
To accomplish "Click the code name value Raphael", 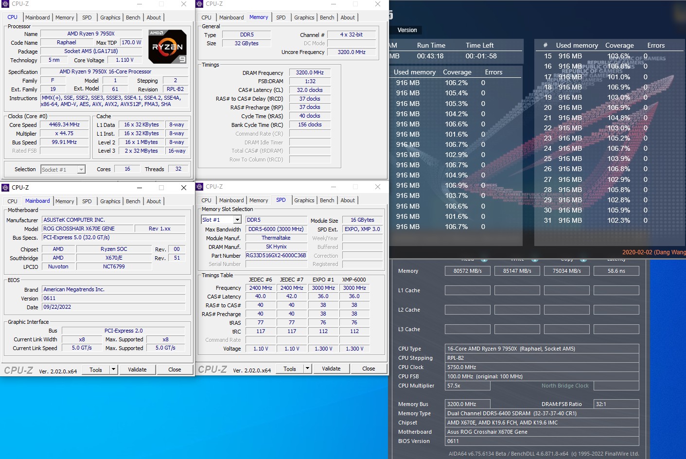I will click(67, 43).
